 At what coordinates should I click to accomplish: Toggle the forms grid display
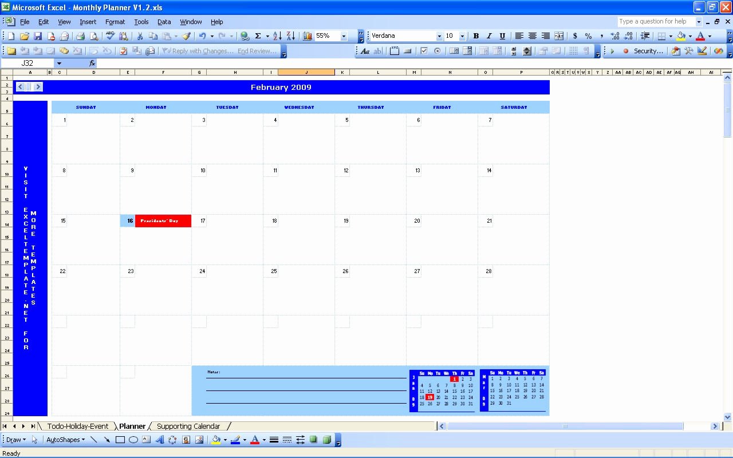[x=573, y=51]
